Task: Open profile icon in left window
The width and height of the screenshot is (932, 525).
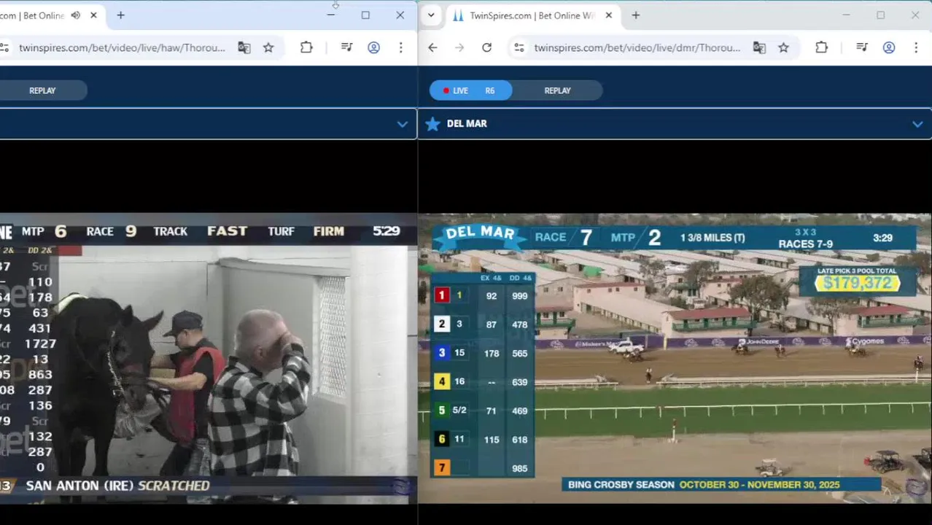Action: [373, 47]
